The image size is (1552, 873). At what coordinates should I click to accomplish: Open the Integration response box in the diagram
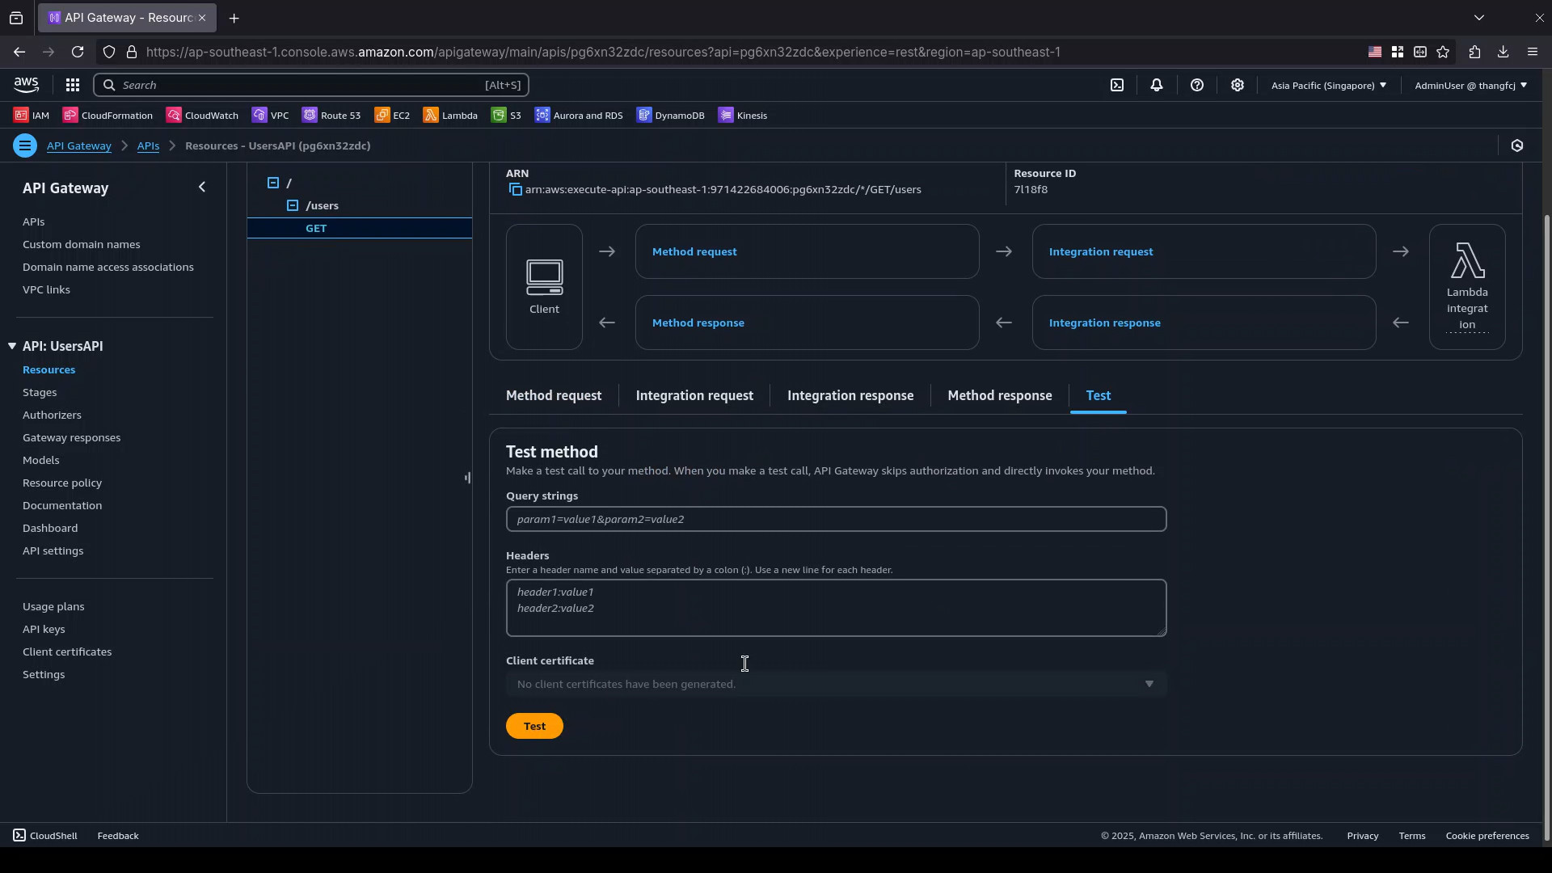(1204, 323)
